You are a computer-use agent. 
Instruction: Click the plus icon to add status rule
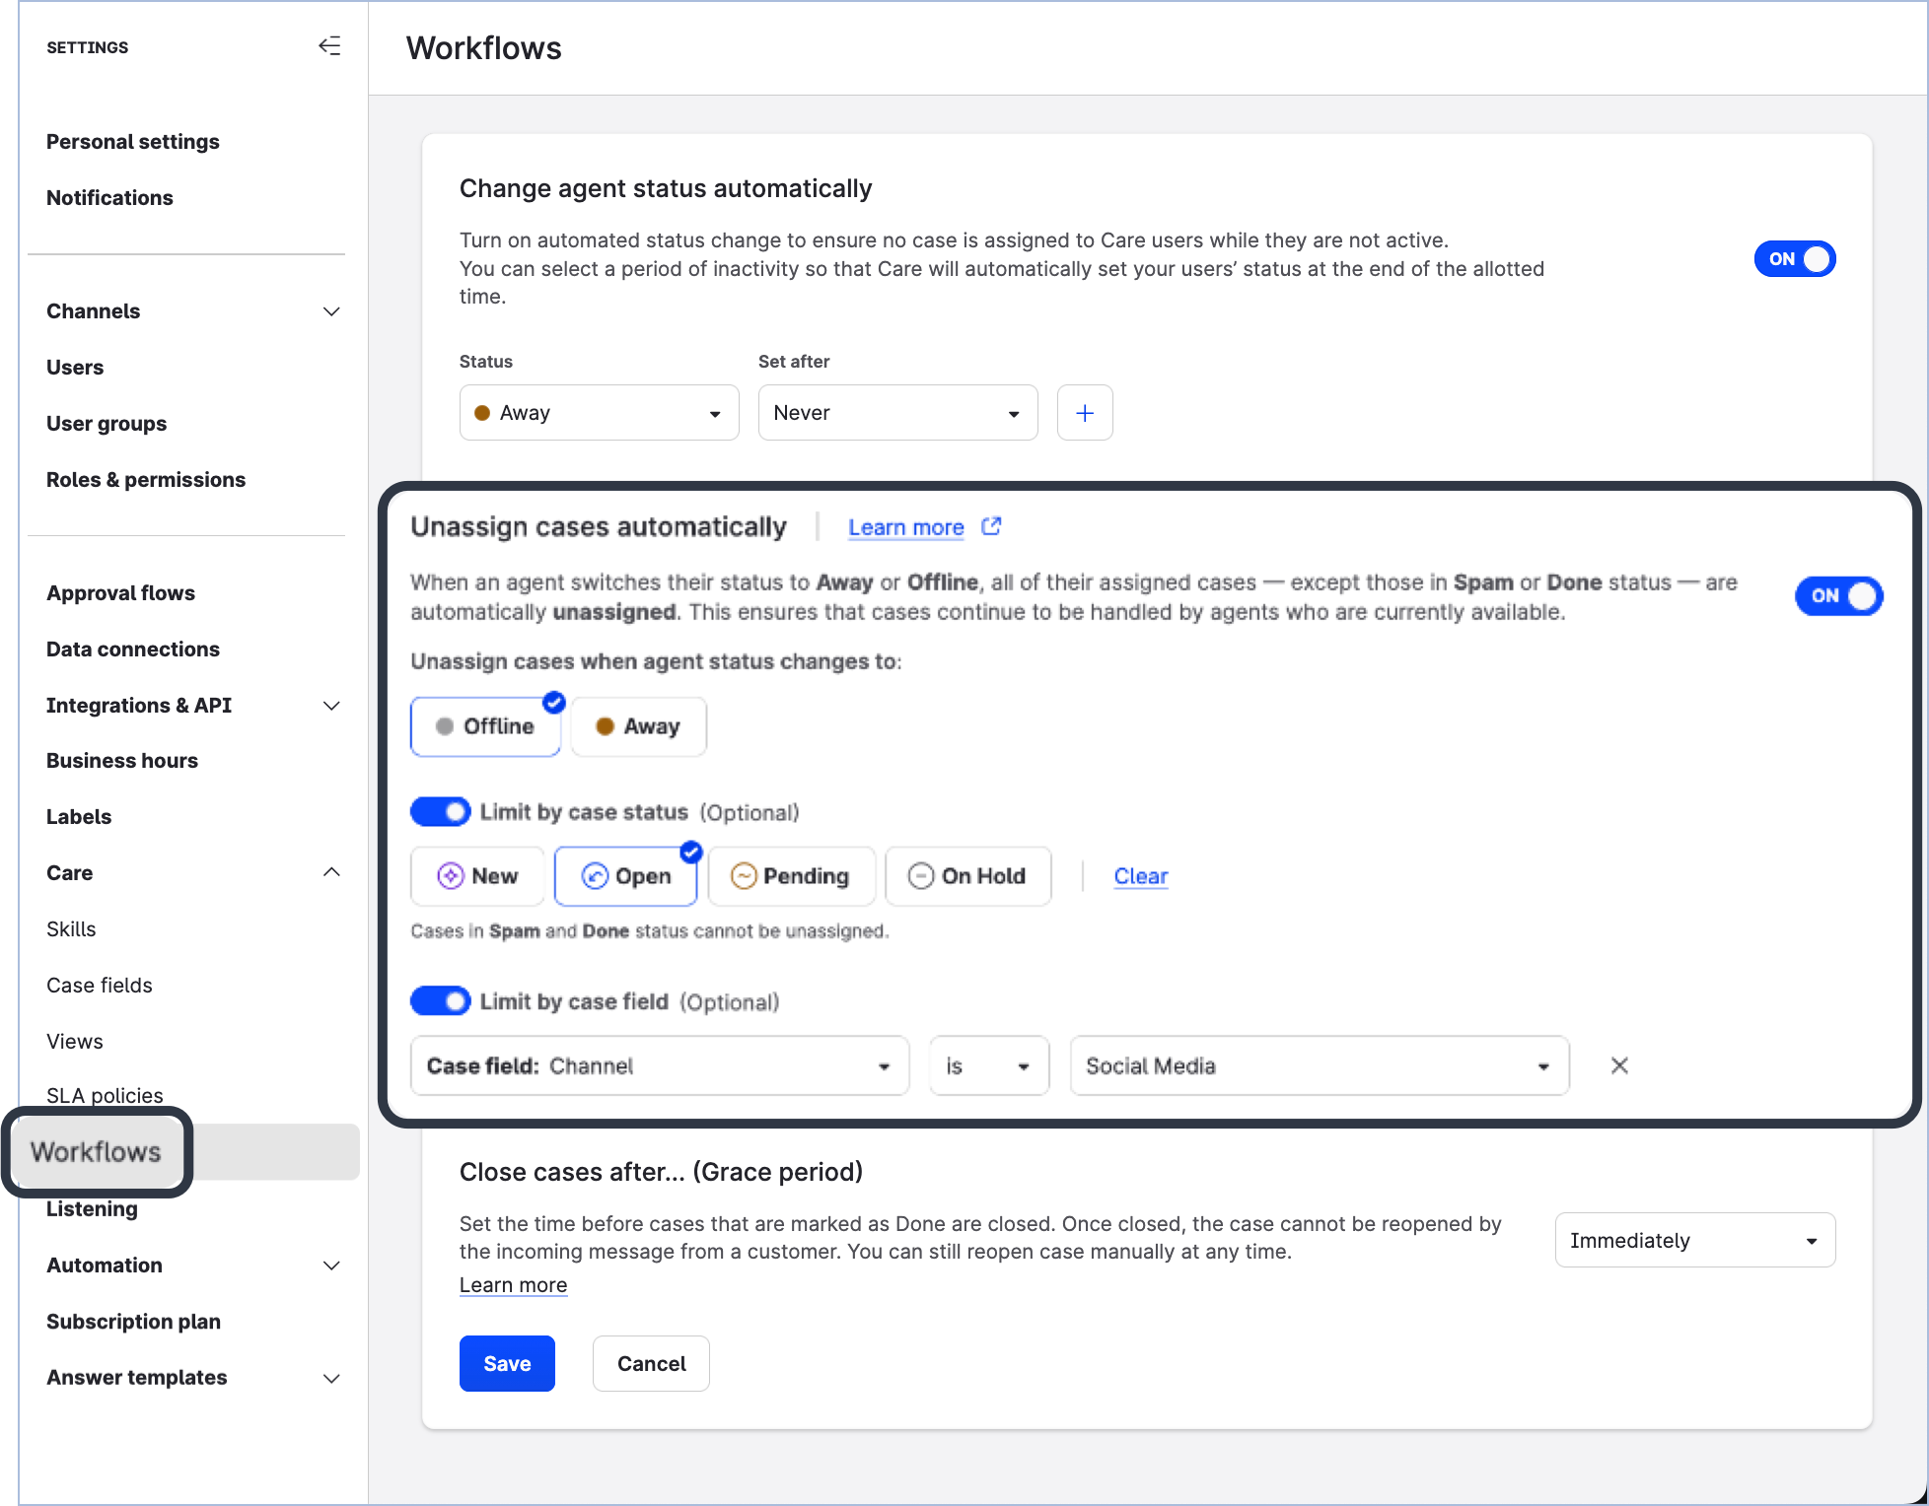[x=1084, y=413]
